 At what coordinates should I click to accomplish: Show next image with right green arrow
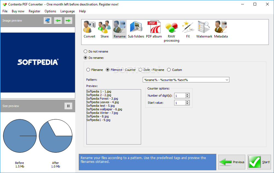click(68, 21)
